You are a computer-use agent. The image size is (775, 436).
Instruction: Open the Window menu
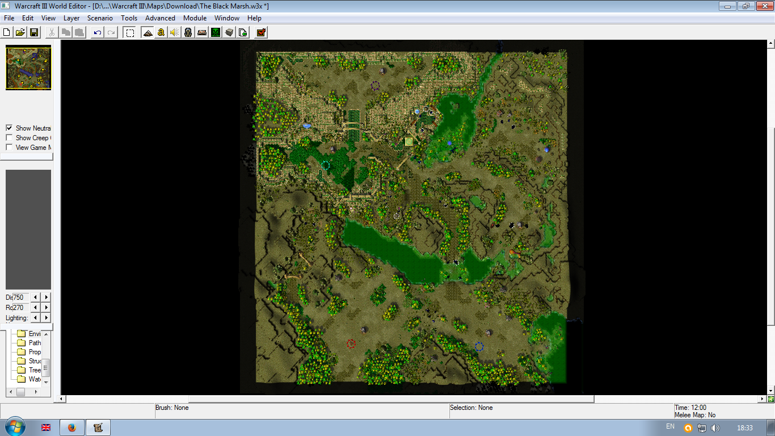tap(227, 18)
